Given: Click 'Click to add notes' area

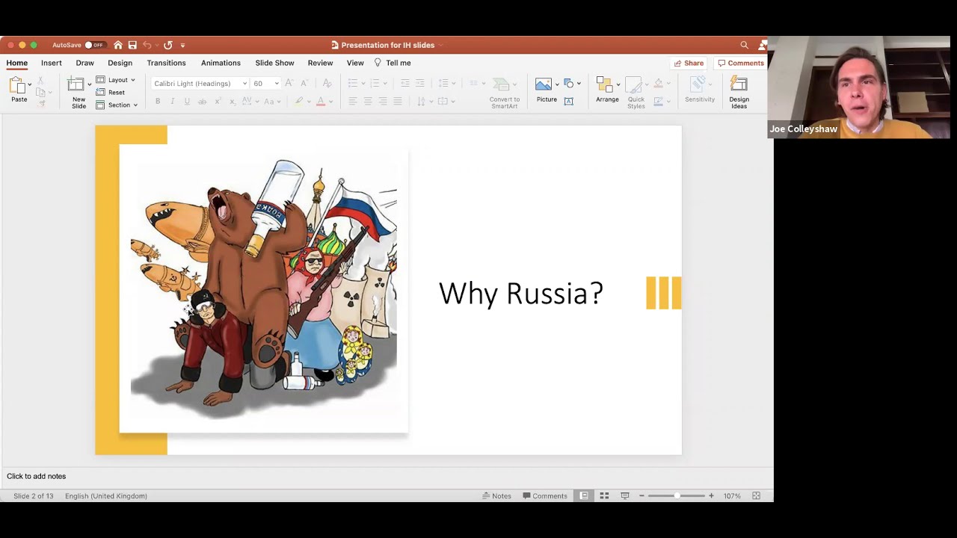Looking at the screenshot, I should 37,476.
